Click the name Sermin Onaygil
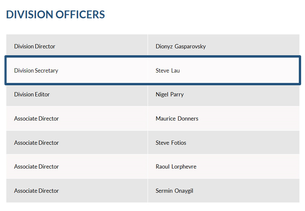 click(x=174, y=191)
